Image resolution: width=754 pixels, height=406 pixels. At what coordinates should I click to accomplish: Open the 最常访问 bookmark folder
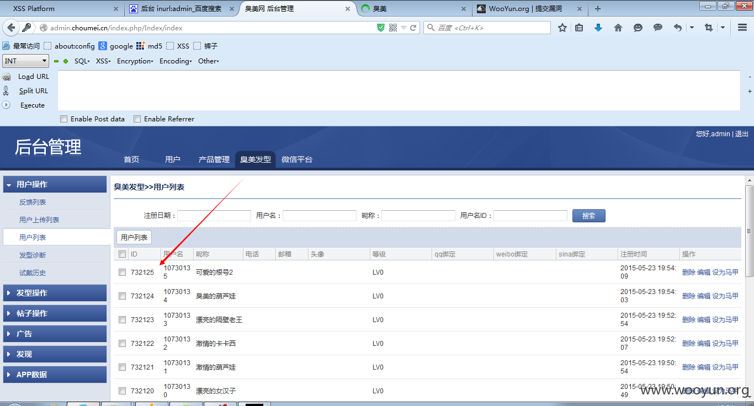click(x=22, y=46)
